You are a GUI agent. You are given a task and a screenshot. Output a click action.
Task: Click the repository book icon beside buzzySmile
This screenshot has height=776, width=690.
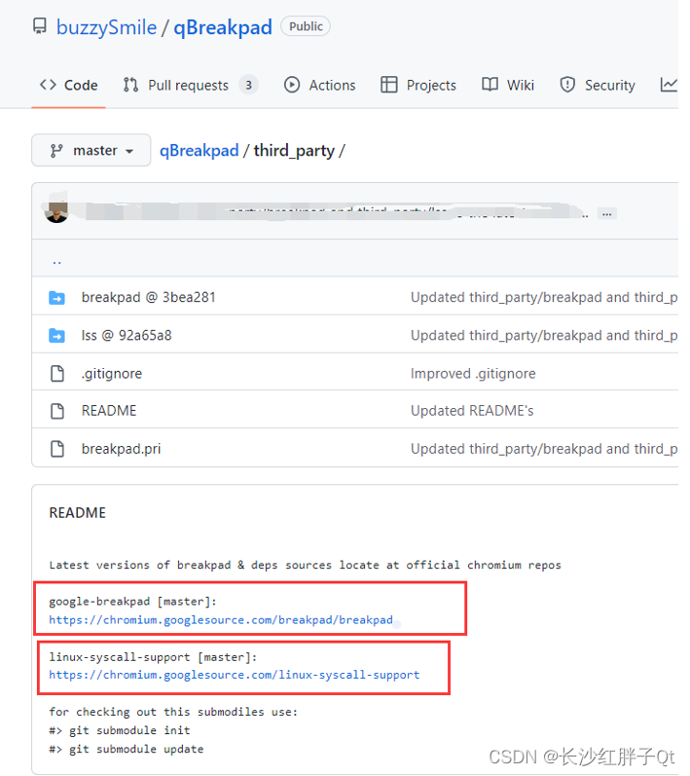pyautogui.click(x=40, y=26)
